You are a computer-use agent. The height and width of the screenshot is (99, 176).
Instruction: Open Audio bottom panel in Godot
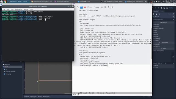pyautogui.click(x=40, y=97)
